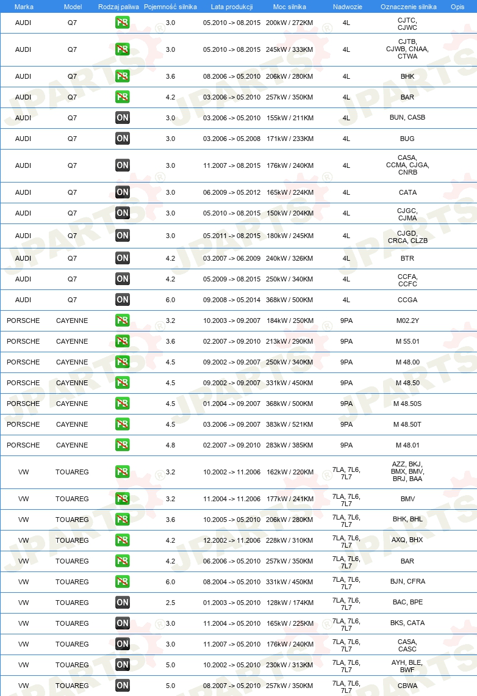Select the date range 08.2004 -> 05.2010
This screenshot has width=477, height=696.
[x=232, y=582]
